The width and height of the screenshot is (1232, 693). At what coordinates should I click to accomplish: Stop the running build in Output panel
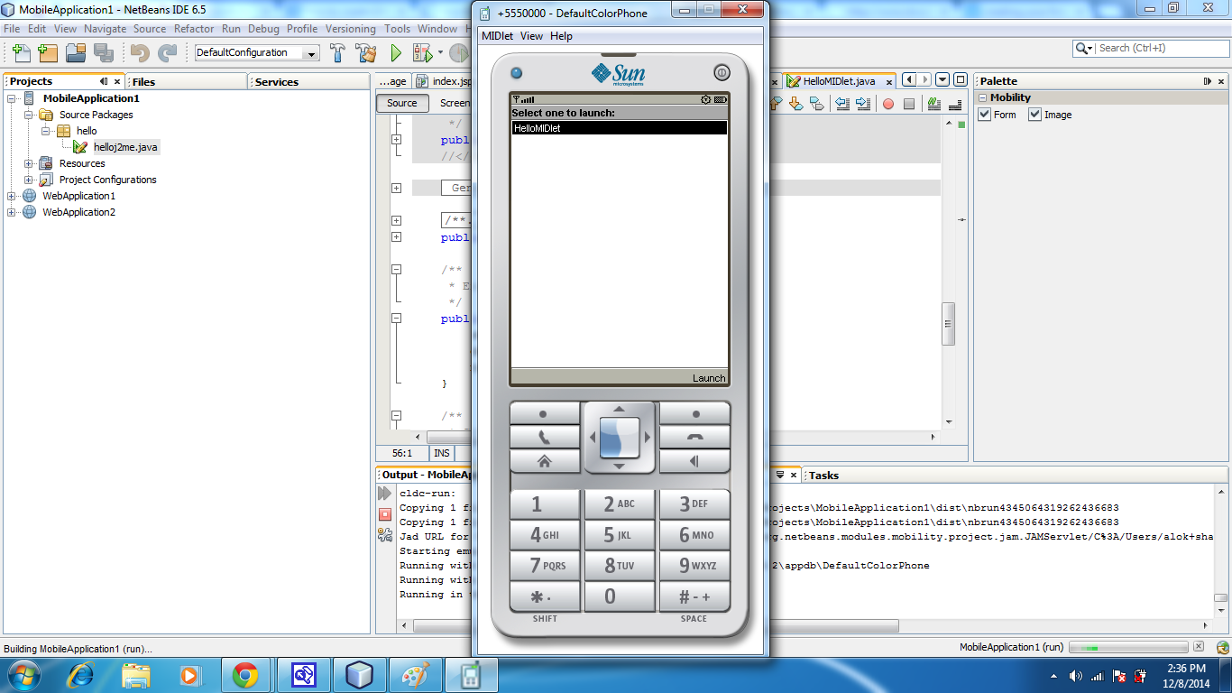385,514
